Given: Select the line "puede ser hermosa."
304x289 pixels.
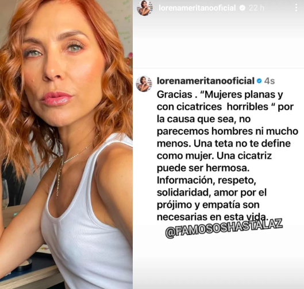Looking at the screenshot, I should pyautogui.click(x=203, y=168).
